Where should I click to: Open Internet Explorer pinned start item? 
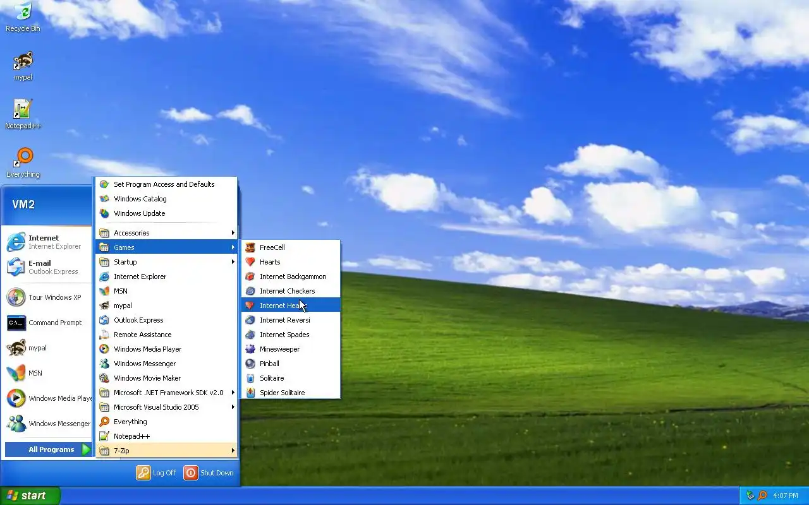coord(47,242)
